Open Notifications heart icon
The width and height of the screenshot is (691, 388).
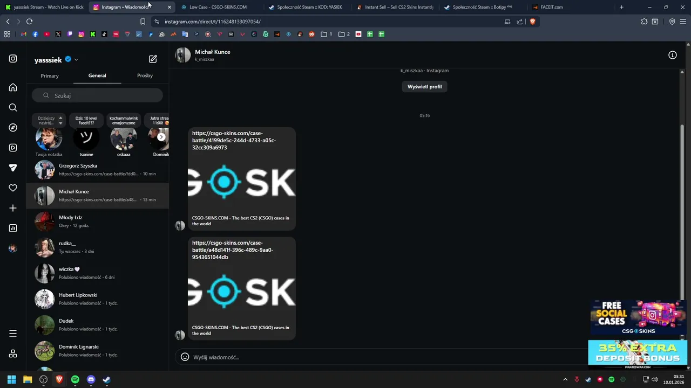(x=13, y=188)
